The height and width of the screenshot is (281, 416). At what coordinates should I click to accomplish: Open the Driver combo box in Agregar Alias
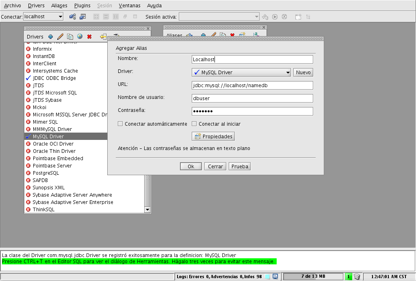(241, 72)
